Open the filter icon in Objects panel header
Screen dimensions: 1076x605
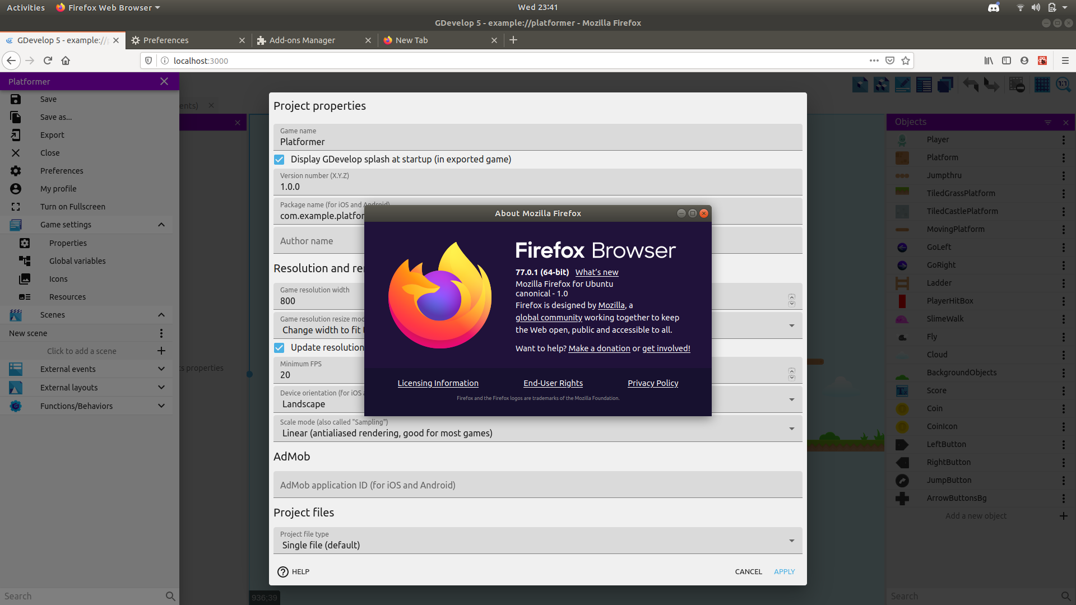(1048, 122)
